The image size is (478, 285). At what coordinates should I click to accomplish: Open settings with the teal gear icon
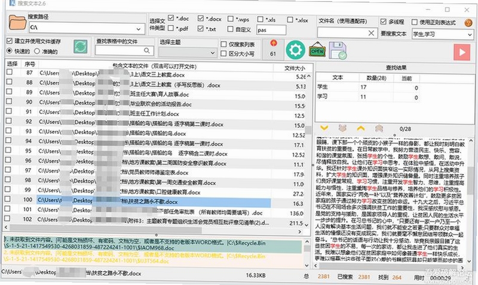pos(295,50)
